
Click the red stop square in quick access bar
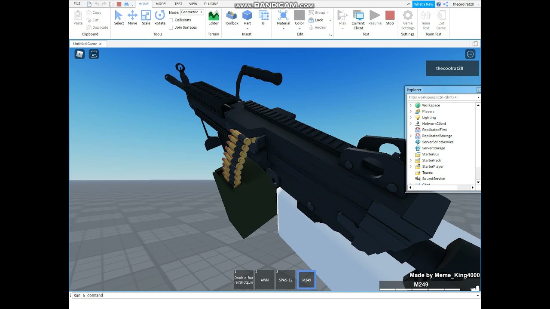point(119,4)
